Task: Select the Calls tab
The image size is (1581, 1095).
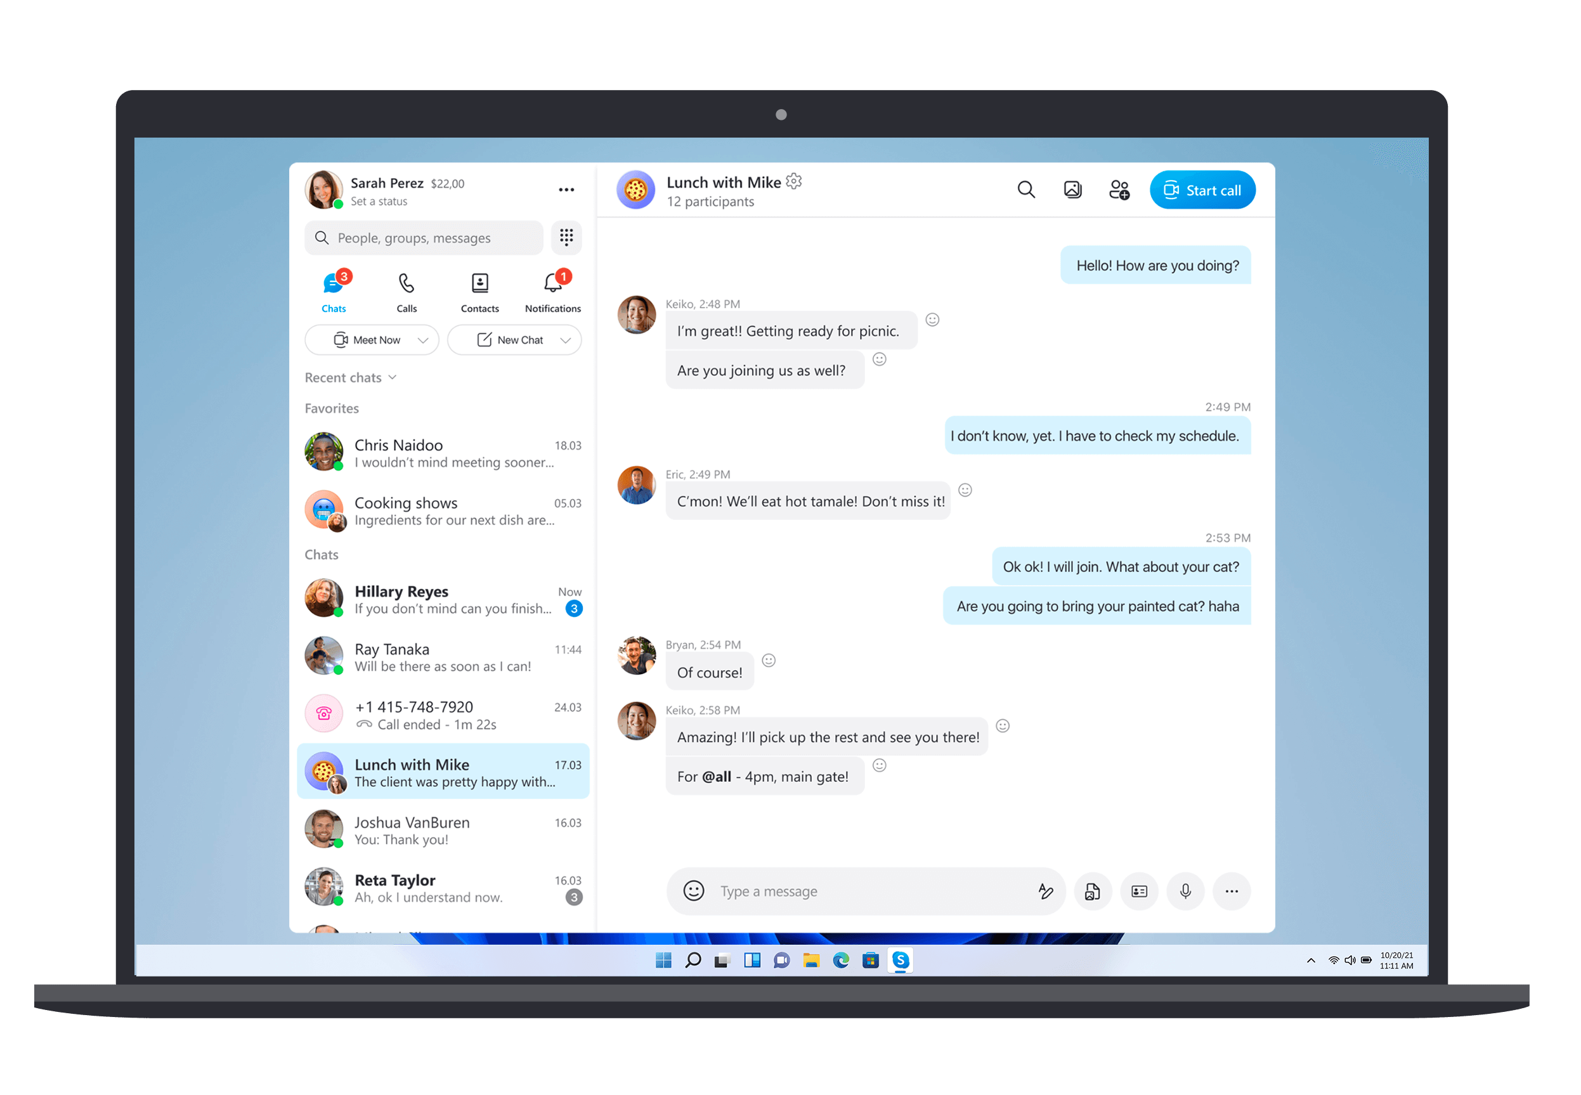Action: 407,290
